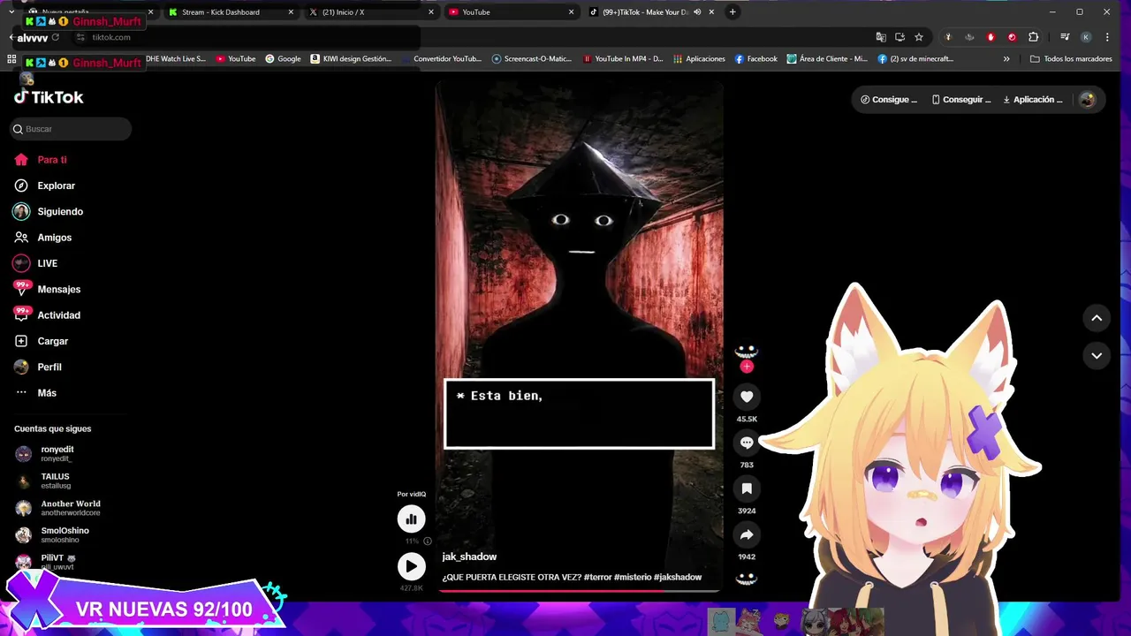This screenshot has width=1131, height=636.
Task: Open the KIWI design Gestión bookmark
Action: 351,59
